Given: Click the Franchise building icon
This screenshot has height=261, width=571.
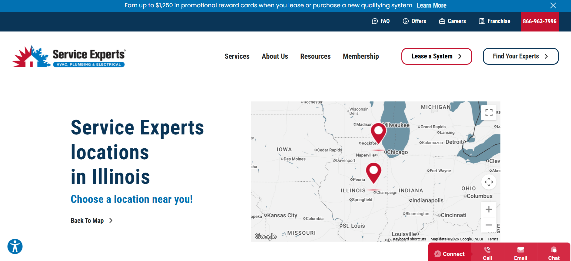Looking at the screenshot, I should [x=482, y=21].
